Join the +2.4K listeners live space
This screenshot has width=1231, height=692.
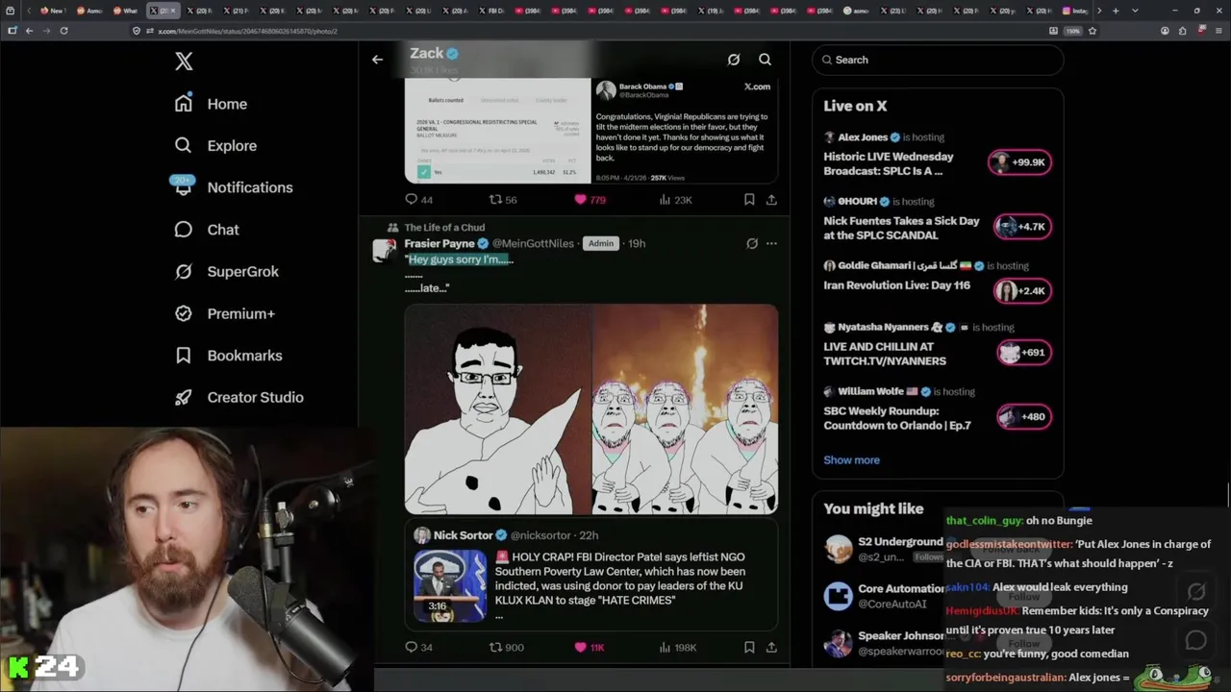coord(1023,290)
